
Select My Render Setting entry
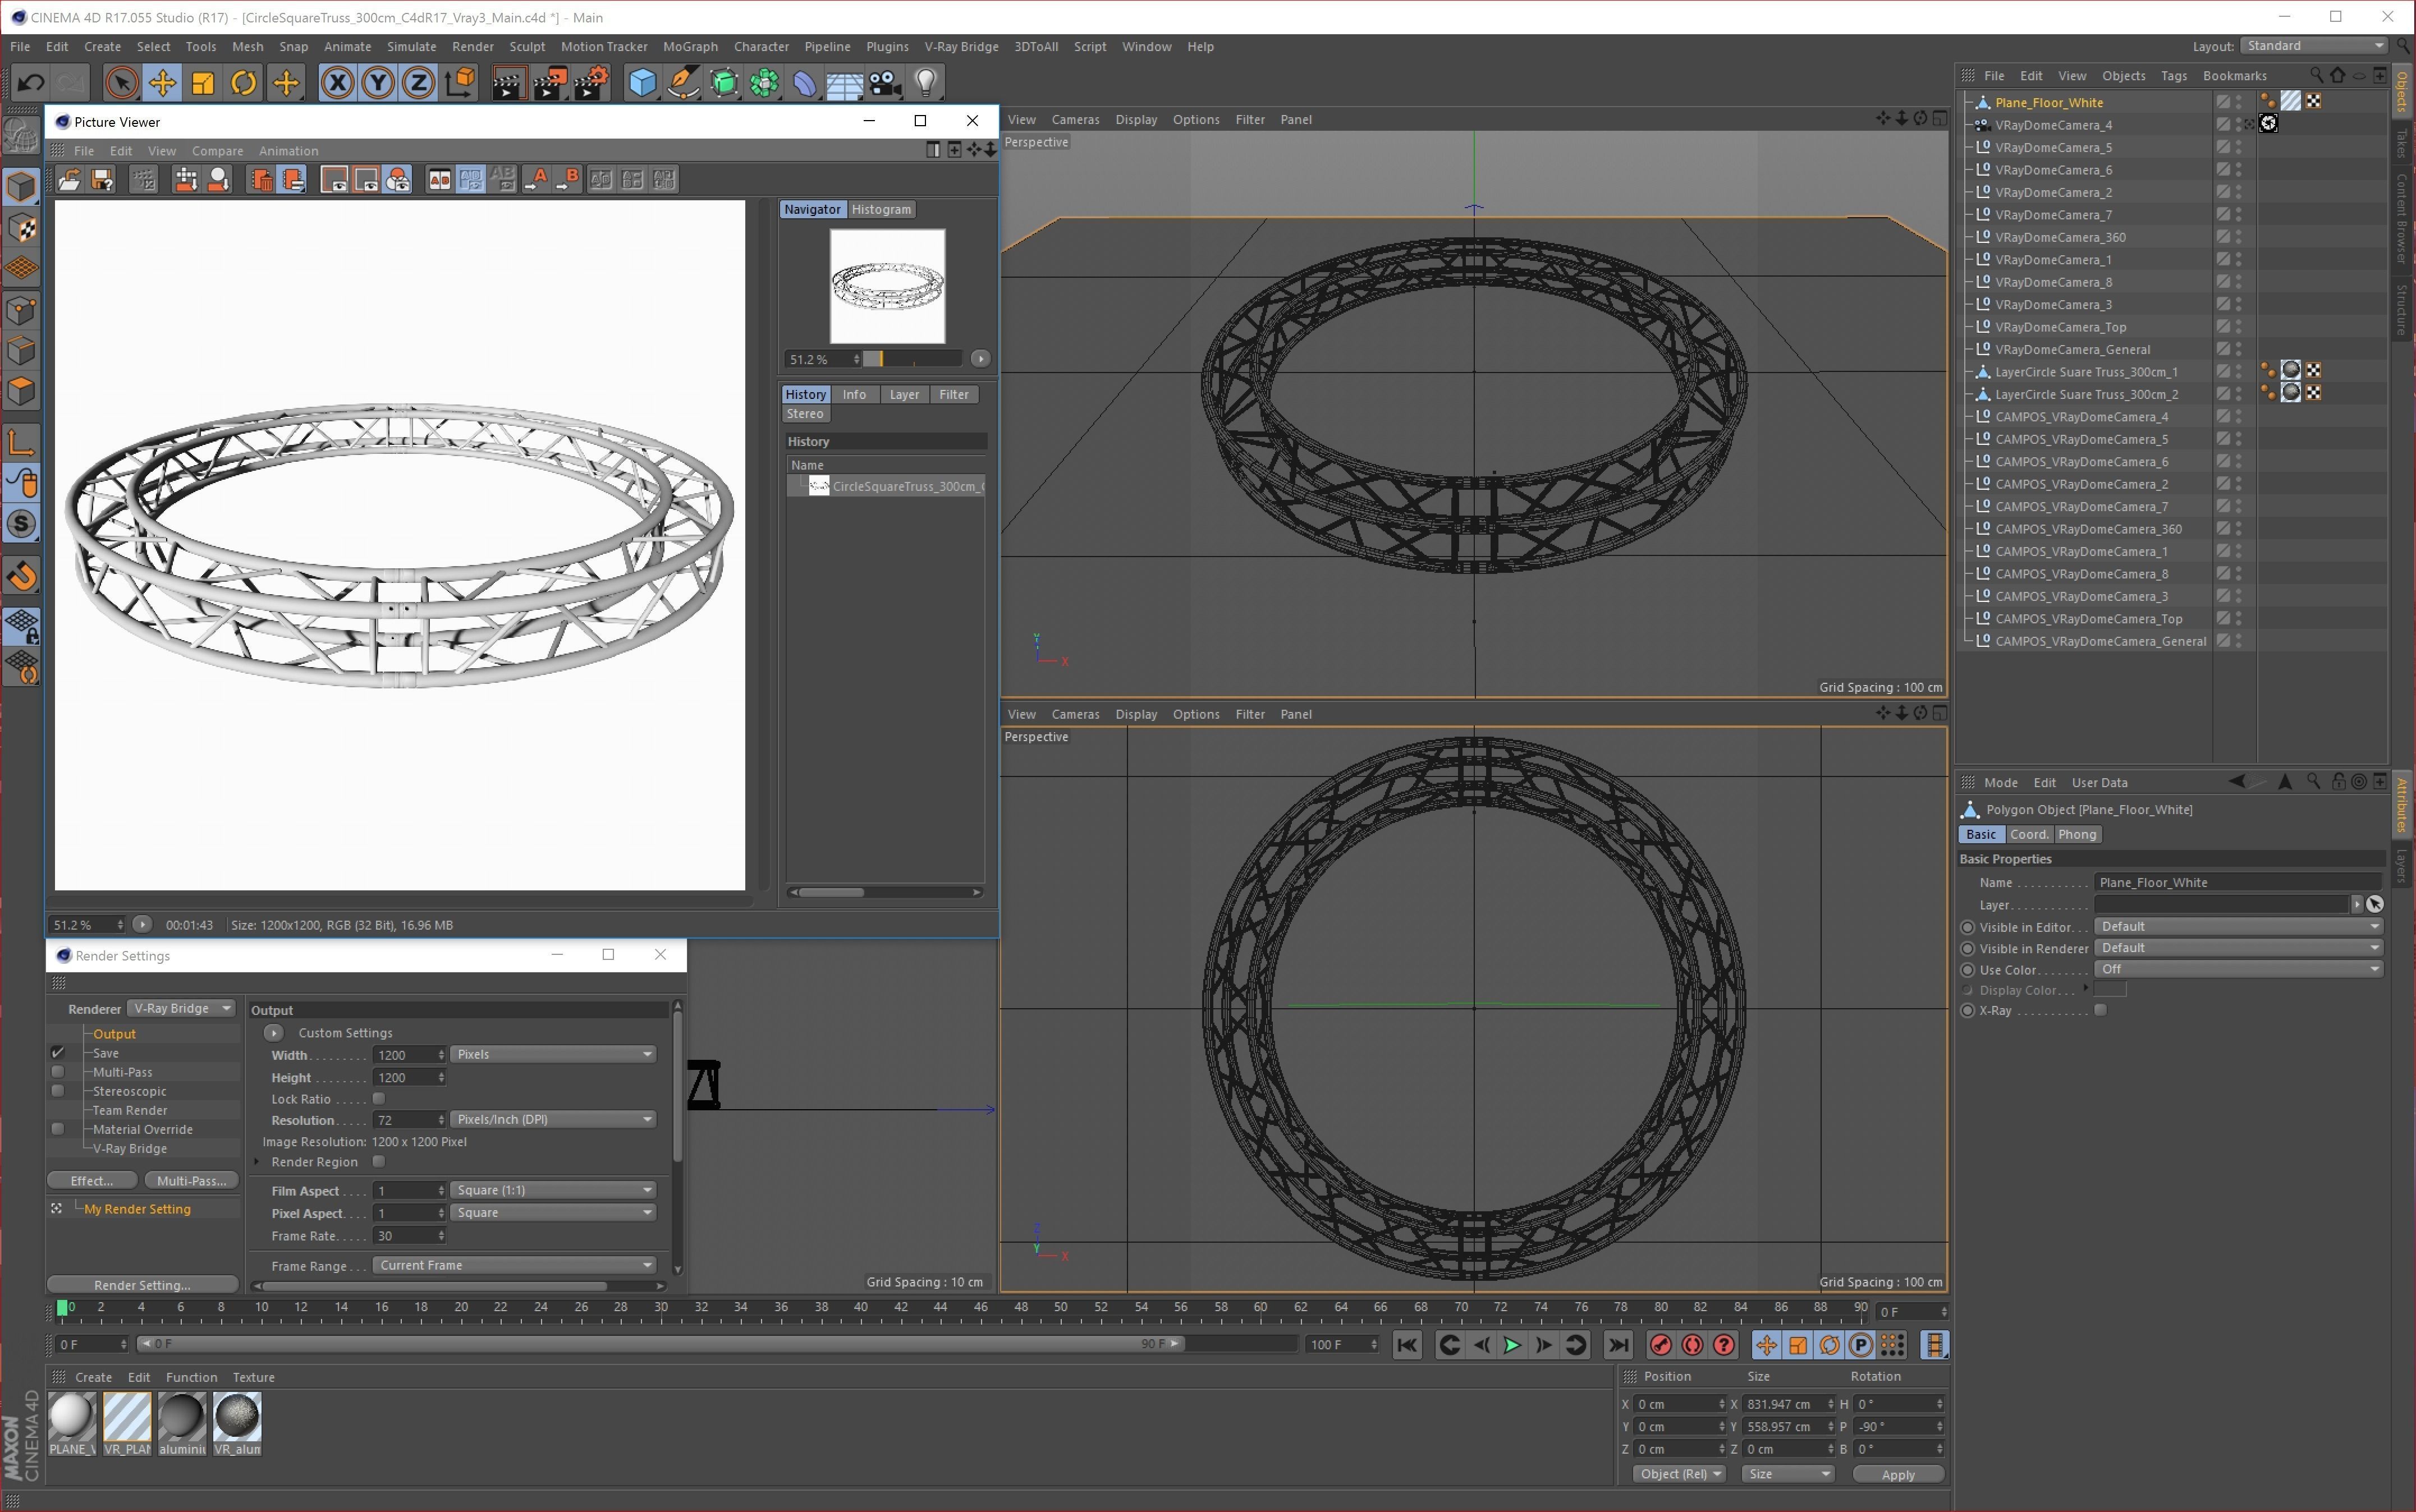[x=137, y=1209]
